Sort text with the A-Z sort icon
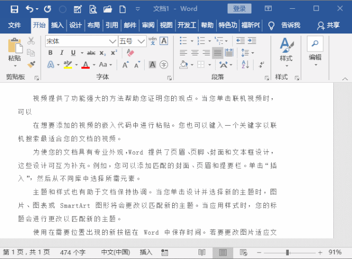Image resolution: width=352 pixels, height=259 pixels. (x=245, y=65)
